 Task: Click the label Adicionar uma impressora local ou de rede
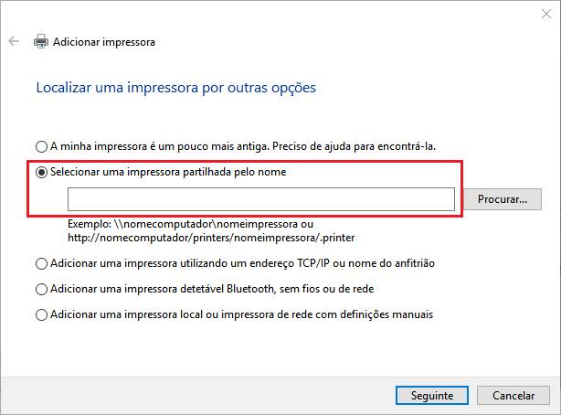[x=242, y=314]
